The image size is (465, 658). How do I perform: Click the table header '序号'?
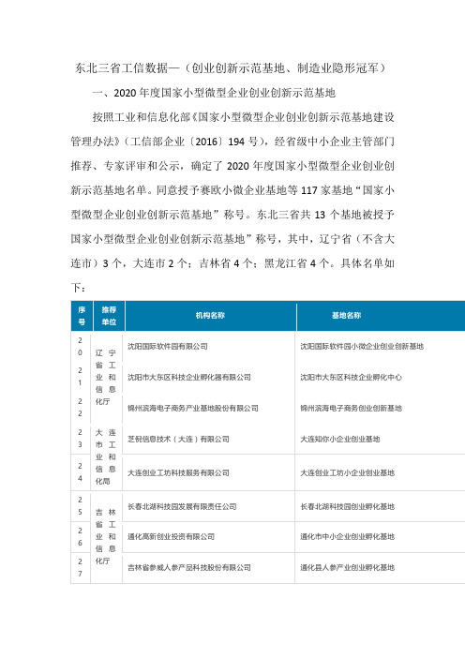click(x=82, y=316)
